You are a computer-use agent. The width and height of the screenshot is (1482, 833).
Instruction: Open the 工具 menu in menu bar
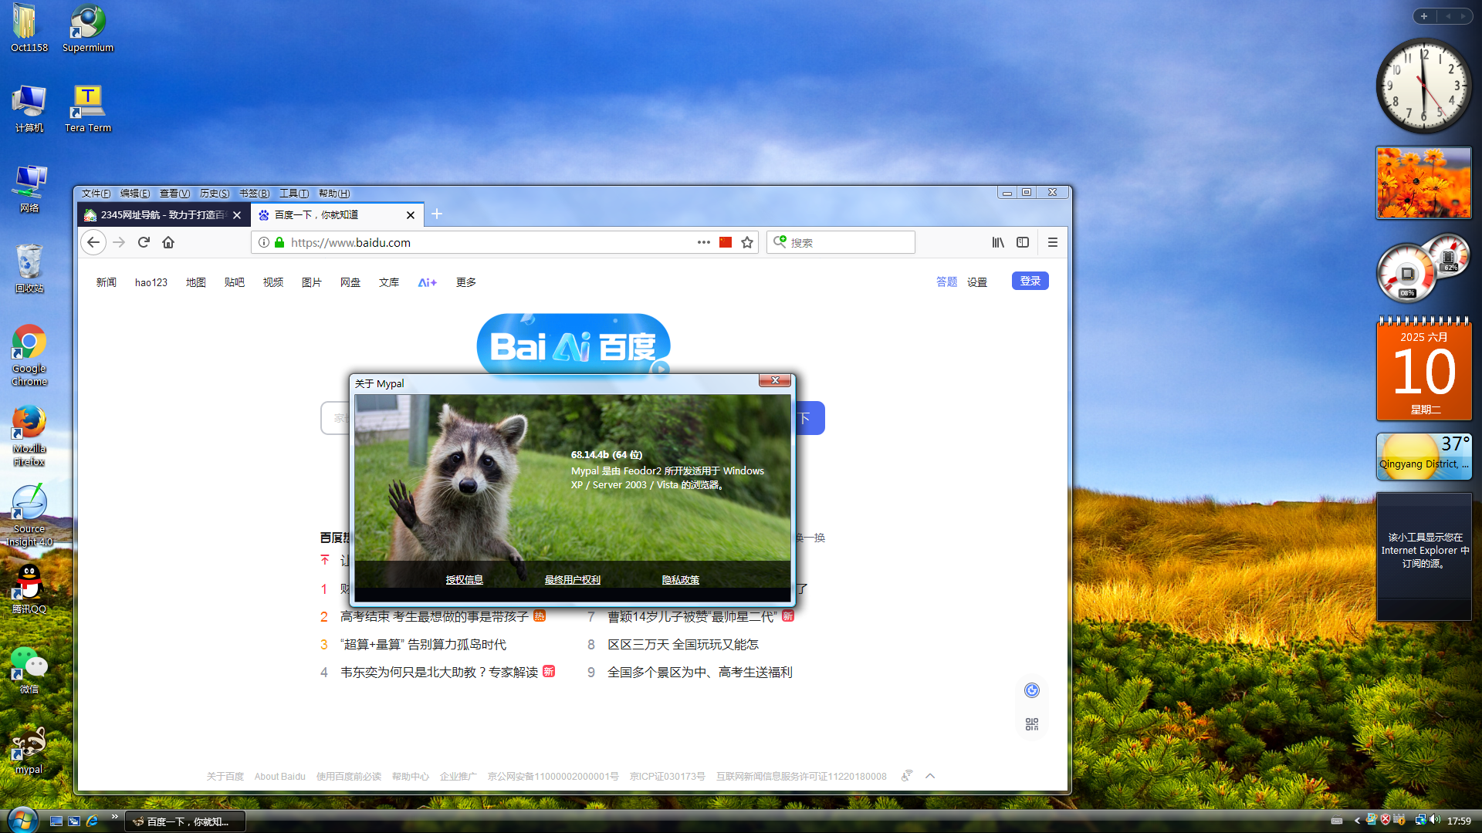point(293,194)
